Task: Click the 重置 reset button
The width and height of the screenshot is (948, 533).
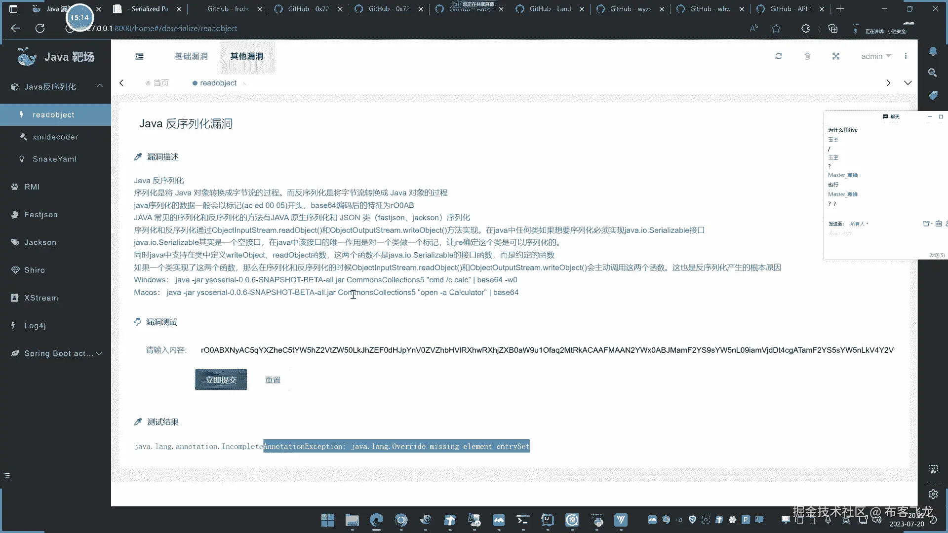Action: pos(273,380)
